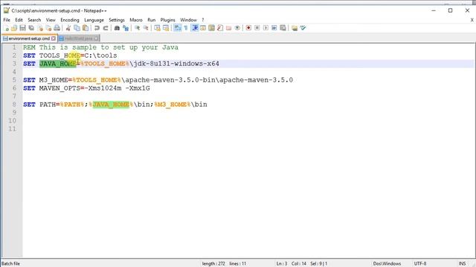Save current recorded macro icon
The width and height of the screenshot is (476, 267).
(x=283, y=28)
